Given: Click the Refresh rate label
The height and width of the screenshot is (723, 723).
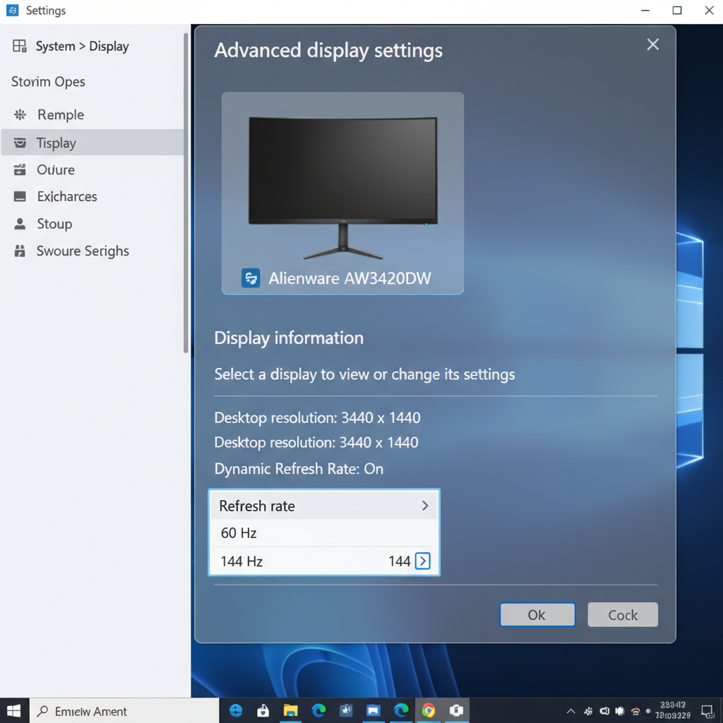Looking at the screenshot, I should click(257, 506).
